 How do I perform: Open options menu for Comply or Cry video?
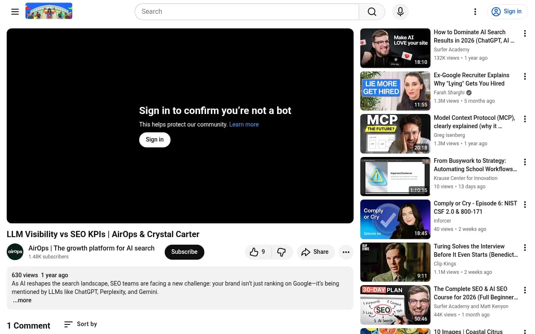coord(525,205)
